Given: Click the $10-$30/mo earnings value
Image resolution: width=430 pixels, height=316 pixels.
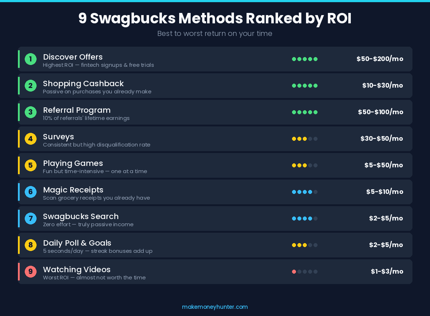Looking at the screenshot, I should tap(383, 85).
